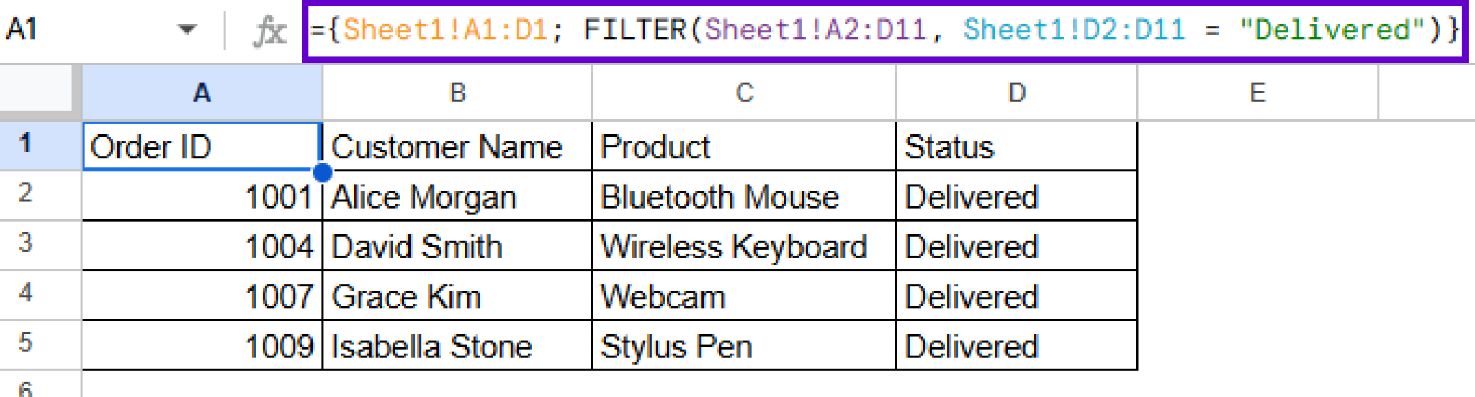This screenshot has width=1475, height=397.
Task: Select column E header
Action: point(1257,93)
